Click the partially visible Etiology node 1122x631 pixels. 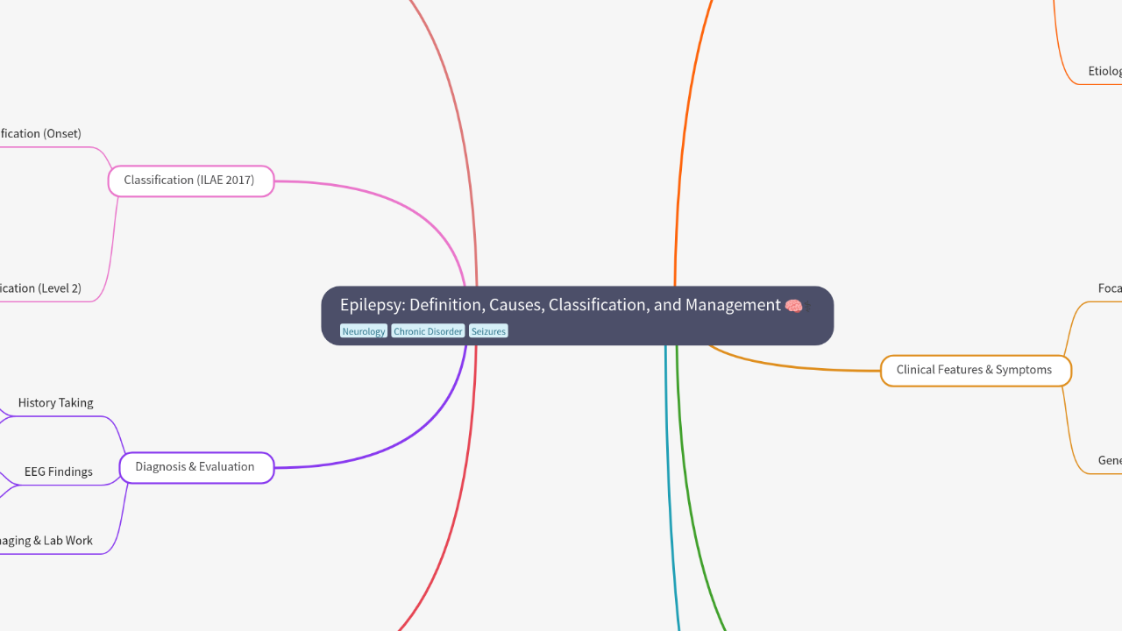point(1104,72)
